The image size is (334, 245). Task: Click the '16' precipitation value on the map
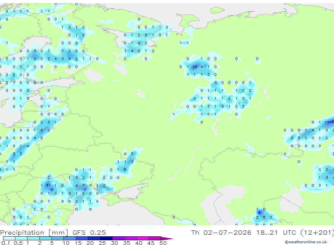[x=194, y=67]
